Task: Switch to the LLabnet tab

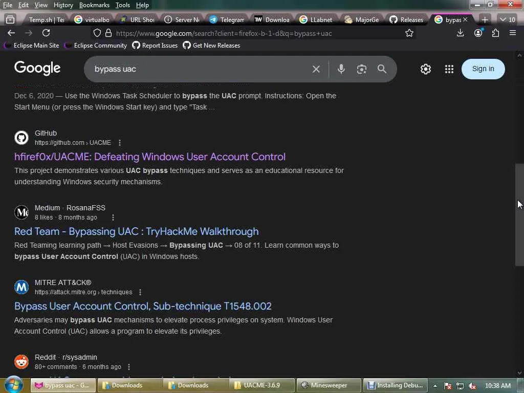Action: [316, 20]
